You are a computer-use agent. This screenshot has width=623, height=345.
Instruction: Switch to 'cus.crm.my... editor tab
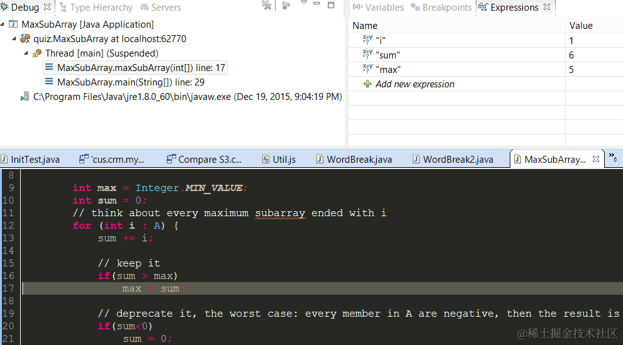pyautogui.click(x=112, y=160)
